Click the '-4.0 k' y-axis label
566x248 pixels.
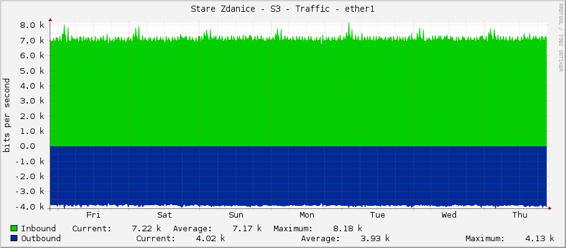click(30, 207)
